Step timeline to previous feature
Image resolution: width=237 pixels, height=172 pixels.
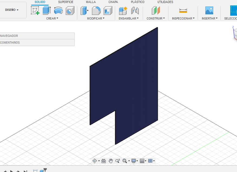(5, 171)
